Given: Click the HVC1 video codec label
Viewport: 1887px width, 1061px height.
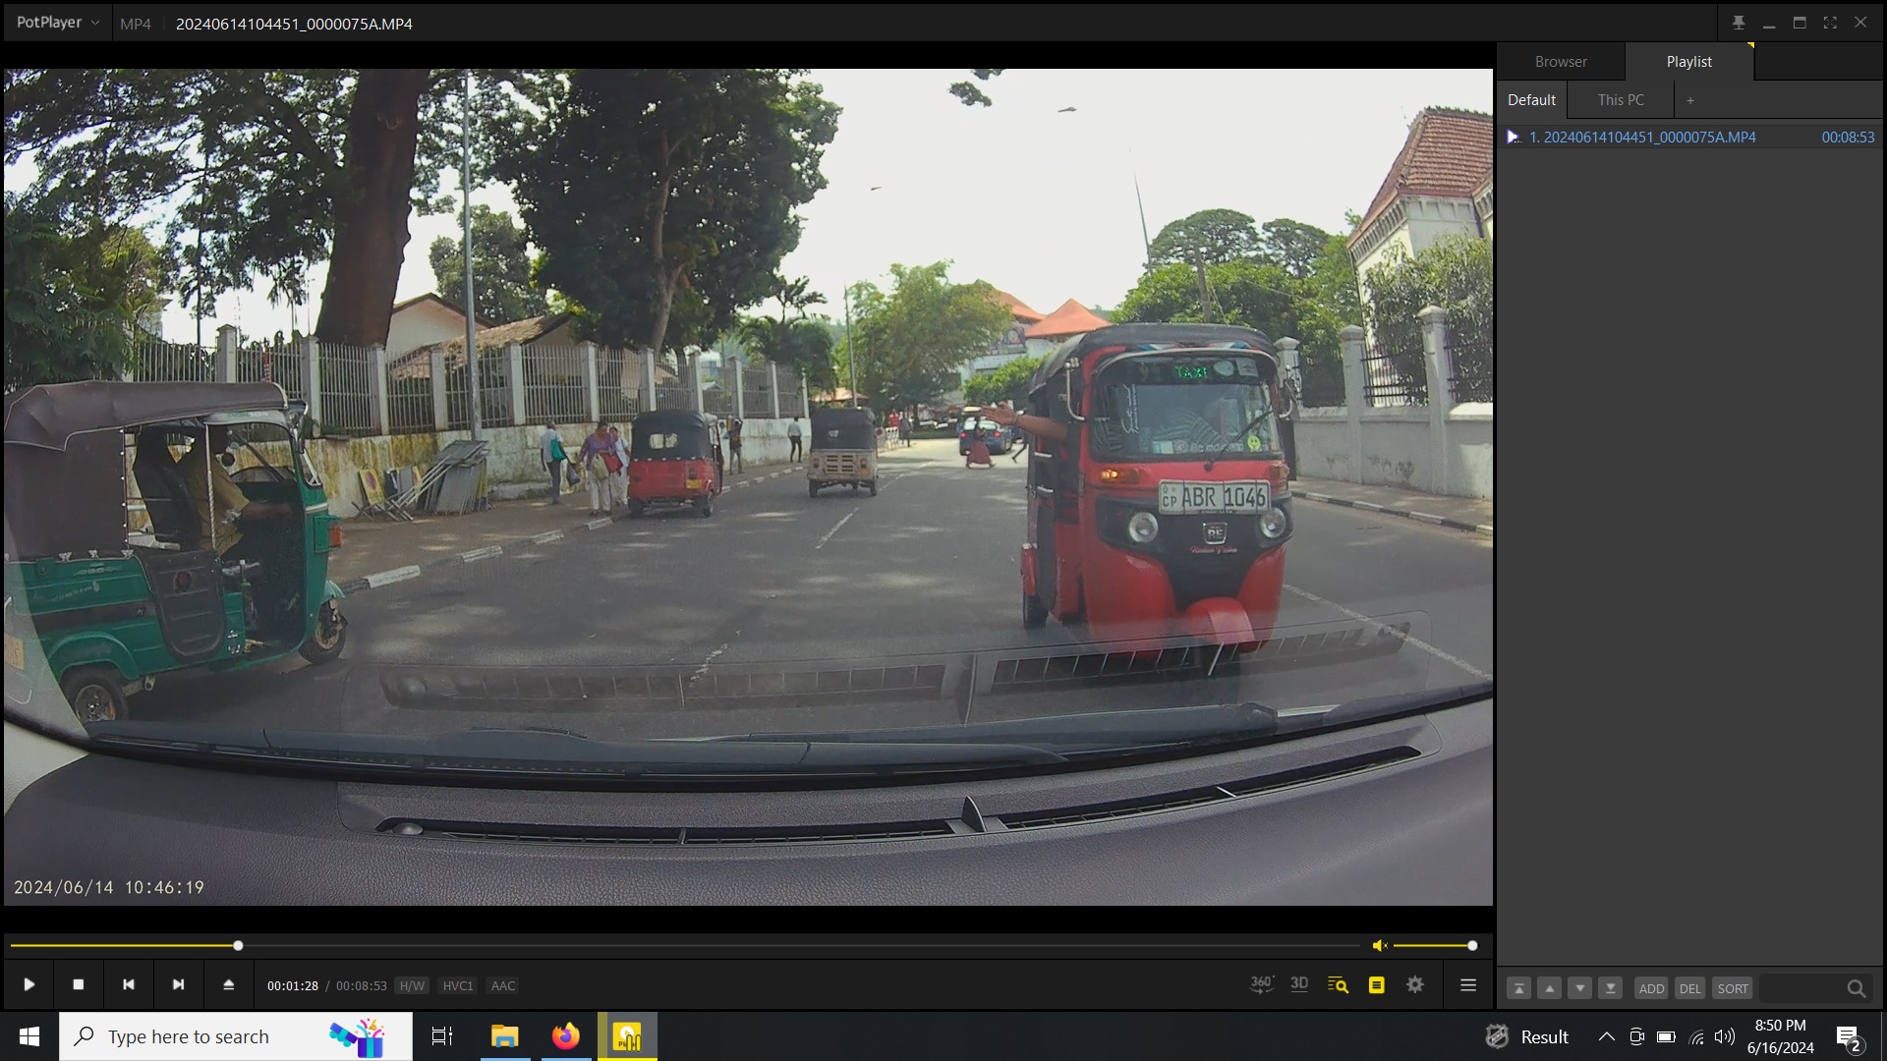Looking at the screenshot, I should pos(458,985).
